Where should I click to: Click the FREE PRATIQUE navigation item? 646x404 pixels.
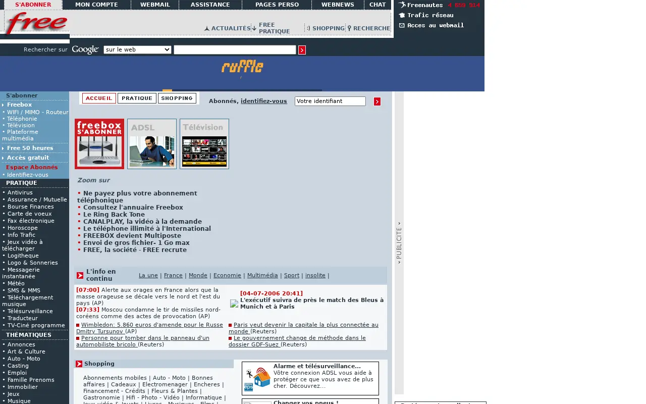coord(274,28)
